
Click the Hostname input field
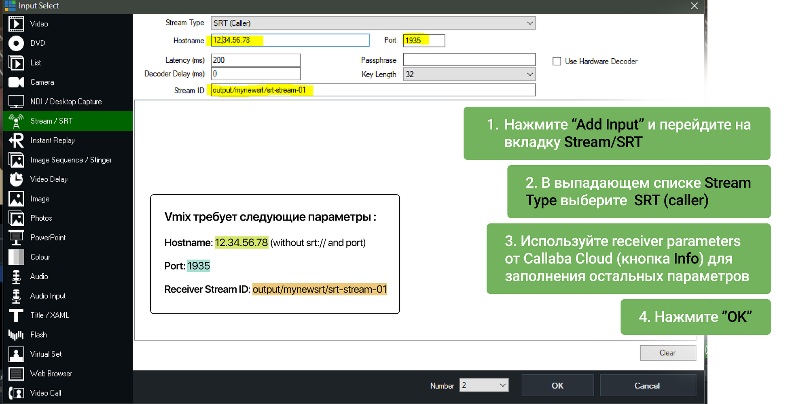pyautogui.click(x=290, y=40)
